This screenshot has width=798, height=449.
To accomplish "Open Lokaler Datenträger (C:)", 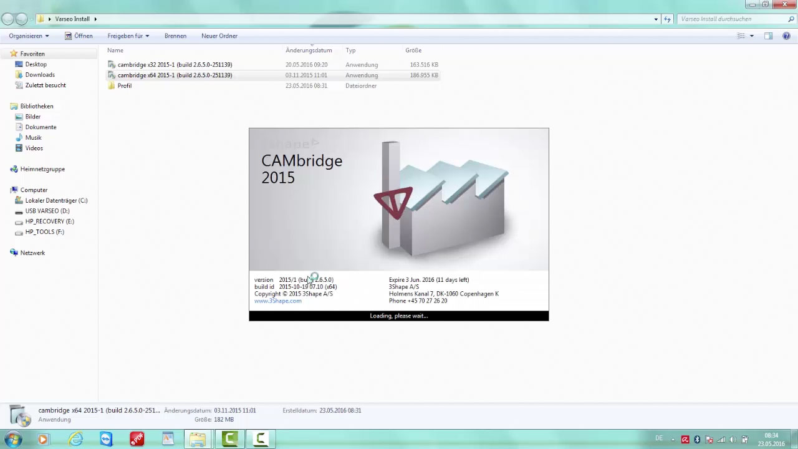I will coord(56,201).
